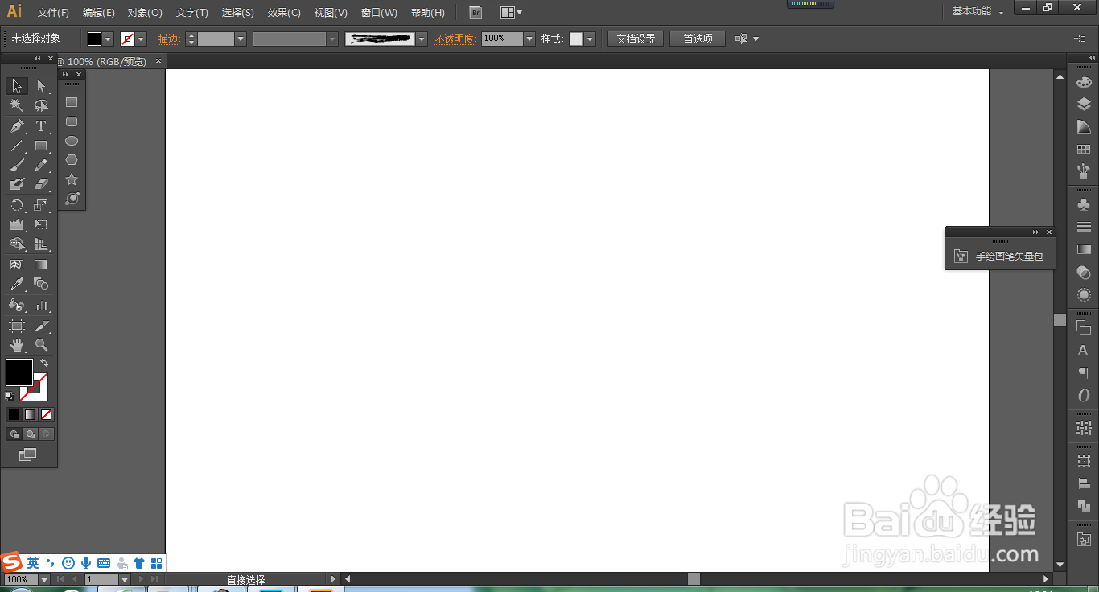Open the zoom level dropdown in status bar
The height and width of the screenshot is (592, 1099).
(x=43, y=579)
